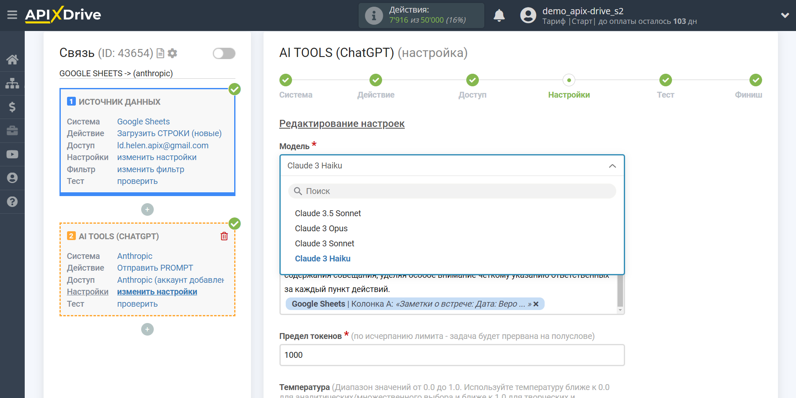The width and height of the screenshot is (796, 398).
Task: Open the help question-mark sidebar icon
Action: (12, 202)
